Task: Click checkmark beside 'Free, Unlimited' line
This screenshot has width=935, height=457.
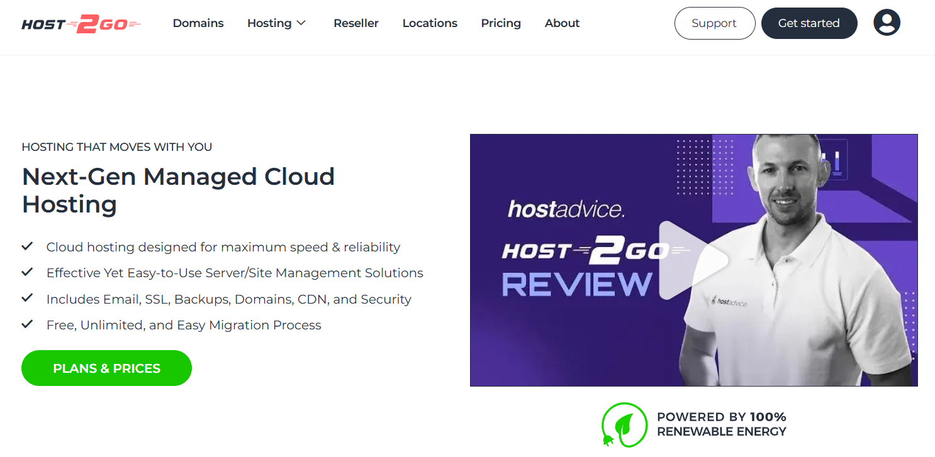Action: pyautogui.click(x=27, y=324)
